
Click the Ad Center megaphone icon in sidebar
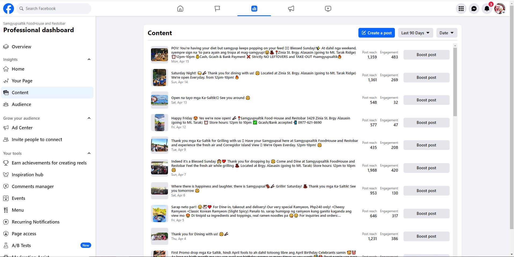6,128
